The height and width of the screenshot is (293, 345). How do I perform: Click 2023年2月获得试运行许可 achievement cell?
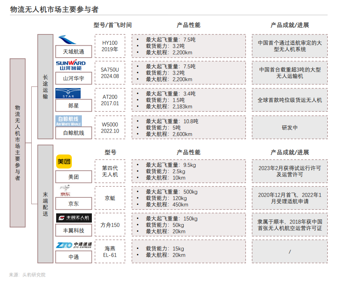[290, 171]
